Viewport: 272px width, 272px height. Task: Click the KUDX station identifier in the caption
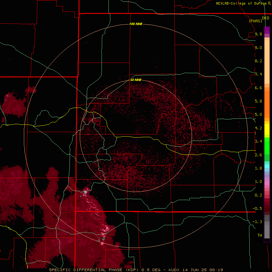pyautogui.click(x=175, y=270)
